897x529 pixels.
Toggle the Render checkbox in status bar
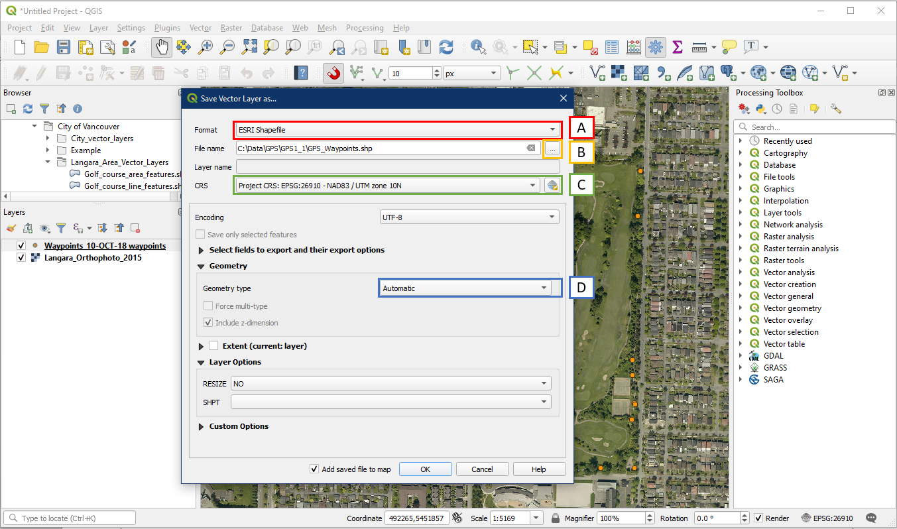[758, 518]
